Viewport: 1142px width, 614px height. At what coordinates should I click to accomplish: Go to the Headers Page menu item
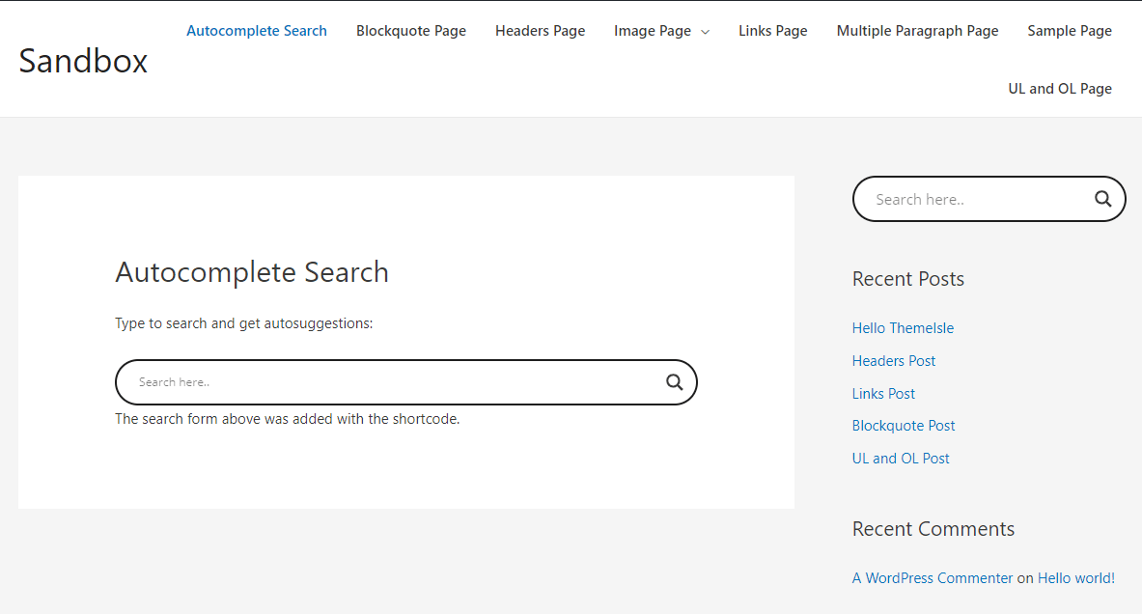[x=540, y=30]
